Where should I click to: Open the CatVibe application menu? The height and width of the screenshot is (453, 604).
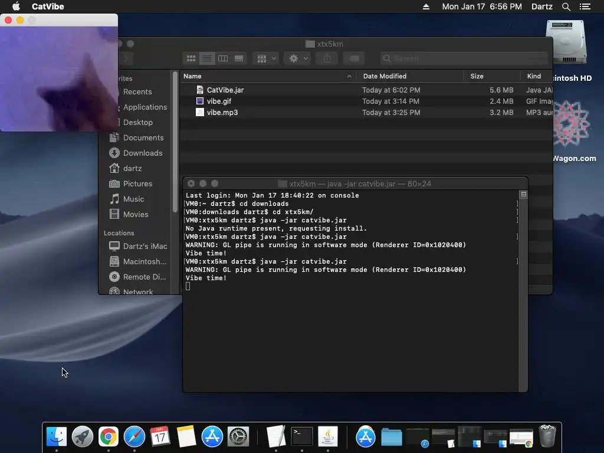(x=48, y=6)
